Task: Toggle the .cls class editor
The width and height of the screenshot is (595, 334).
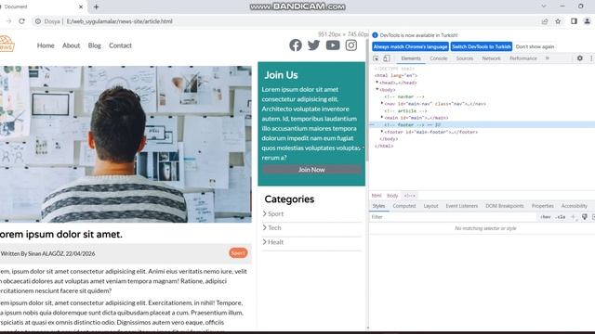Action: tap(560, 217)
